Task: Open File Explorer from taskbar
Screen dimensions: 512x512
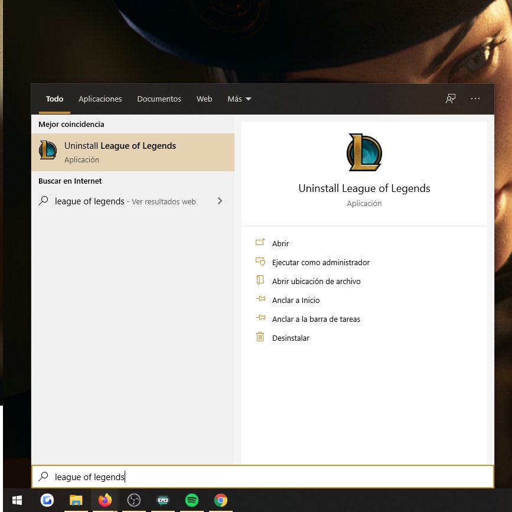Action: tap(76, 500)
